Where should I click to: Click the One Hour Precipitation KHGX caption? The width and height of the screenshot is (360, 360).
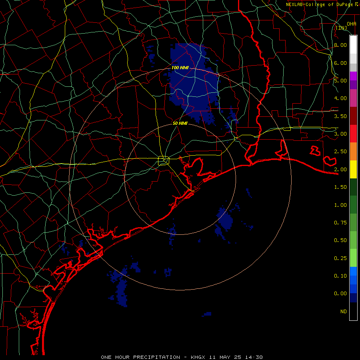point(182,357)
